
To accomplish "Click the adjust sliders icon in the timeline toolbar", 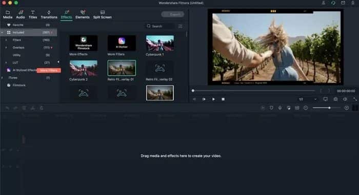I will coord(42,108).
